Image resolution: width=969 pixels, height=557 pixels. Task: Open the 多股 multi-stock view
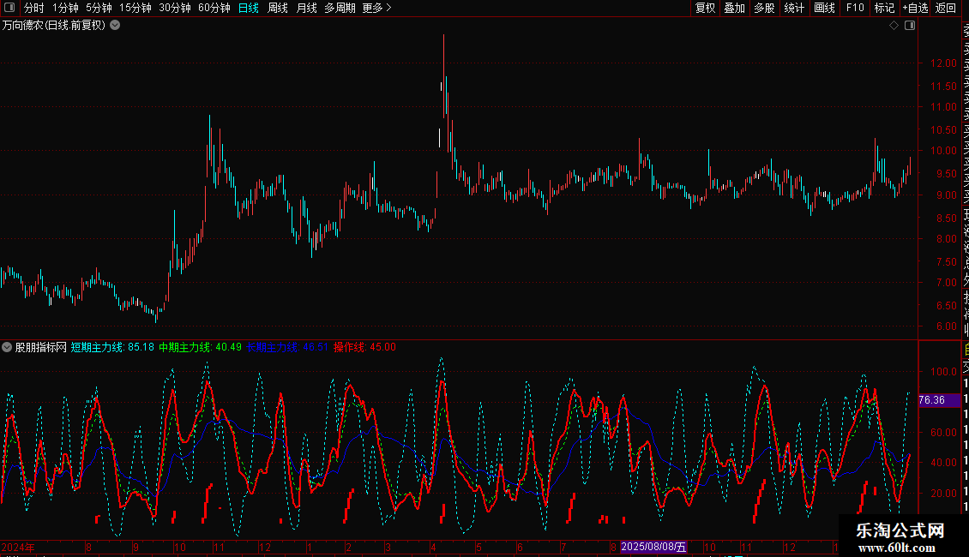(x=764, y=8)
